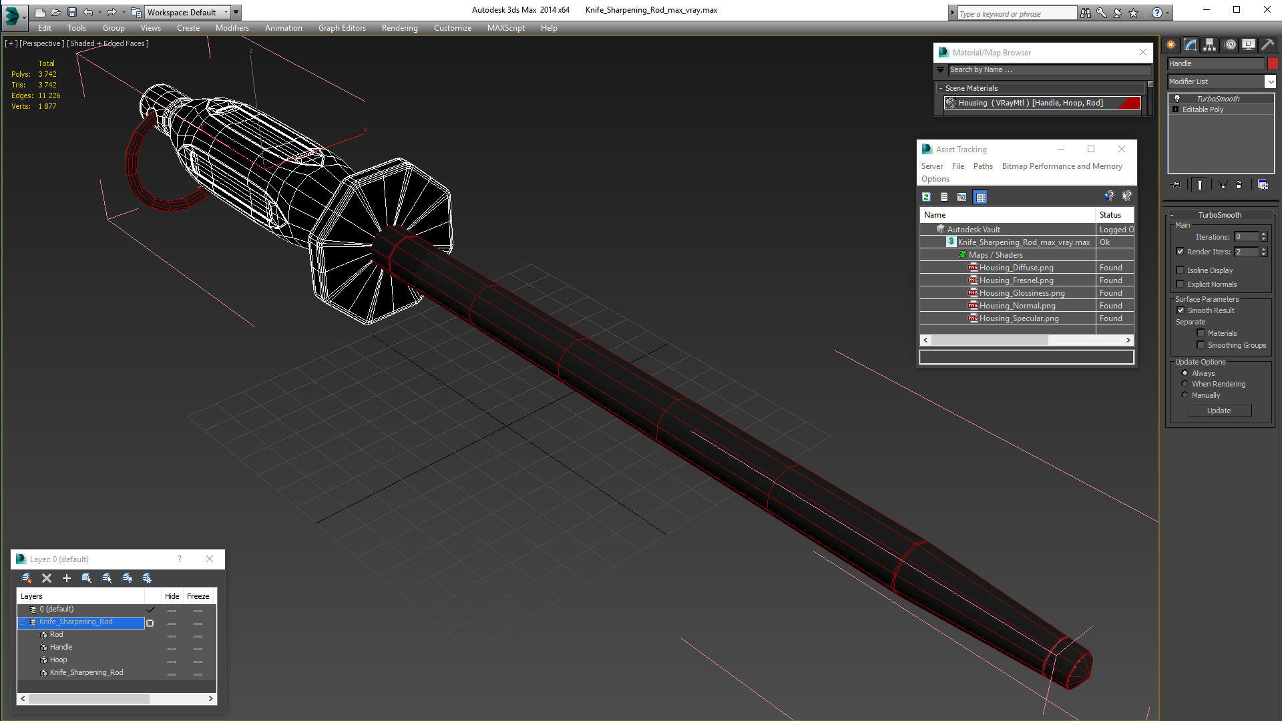
Task: Click the red object color swatch
Action: (1273, 63)
